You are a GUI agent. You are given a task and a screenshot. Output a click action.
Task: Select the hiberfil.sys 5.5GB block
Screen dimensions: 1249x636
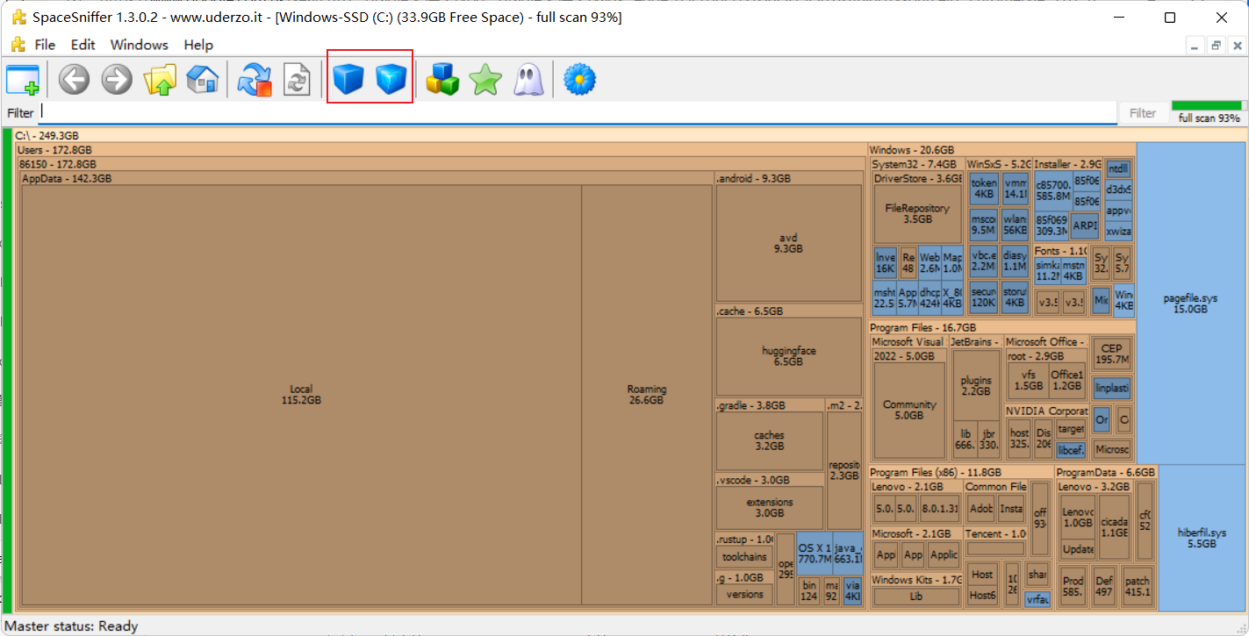pos(1202,538)
